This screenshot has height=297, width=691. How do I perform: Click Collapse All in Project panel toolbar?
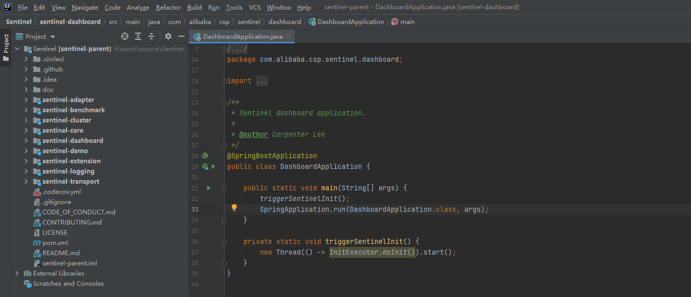point(151,36)
